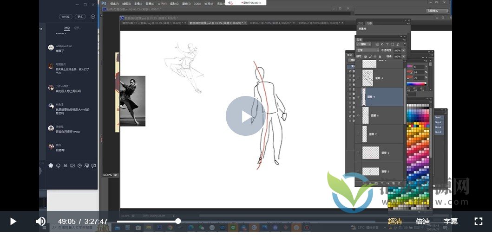Click the image upload icon in chat
Viewport: 492px width, 235px height.
pyautogui.click(x=72, y=165)
